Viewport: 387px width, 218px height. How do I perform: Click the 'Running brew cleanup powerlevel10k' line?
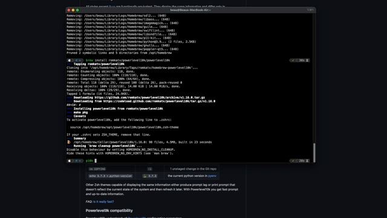[x=108, y=146]
